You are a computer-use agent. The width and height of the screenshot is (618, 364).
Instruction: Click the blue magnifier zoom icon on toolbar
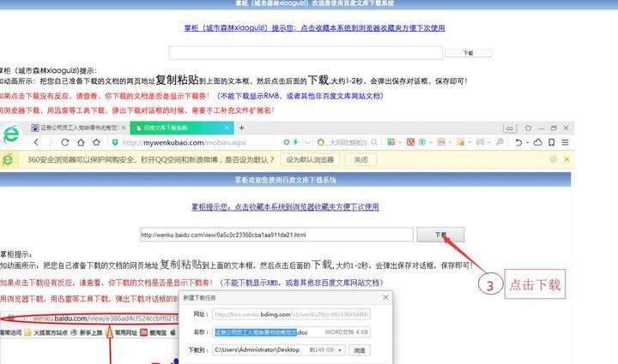500,142
